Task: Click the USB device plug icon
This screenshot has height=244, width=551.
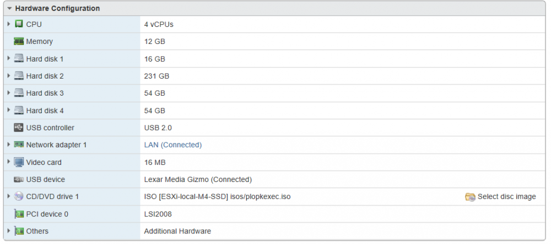Action: (x=19, y=180)
